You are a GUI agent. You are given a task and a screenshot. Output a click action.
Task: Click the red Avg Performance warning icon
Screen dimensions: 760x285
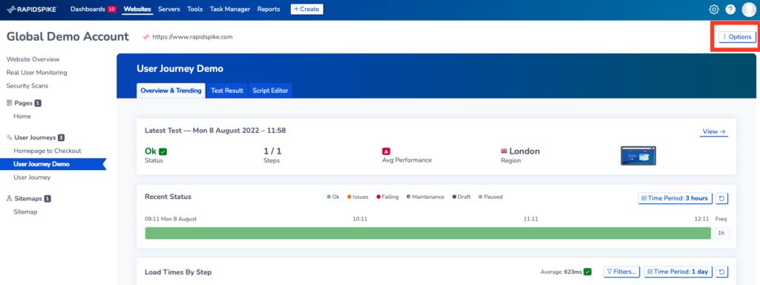coord(386,151)
